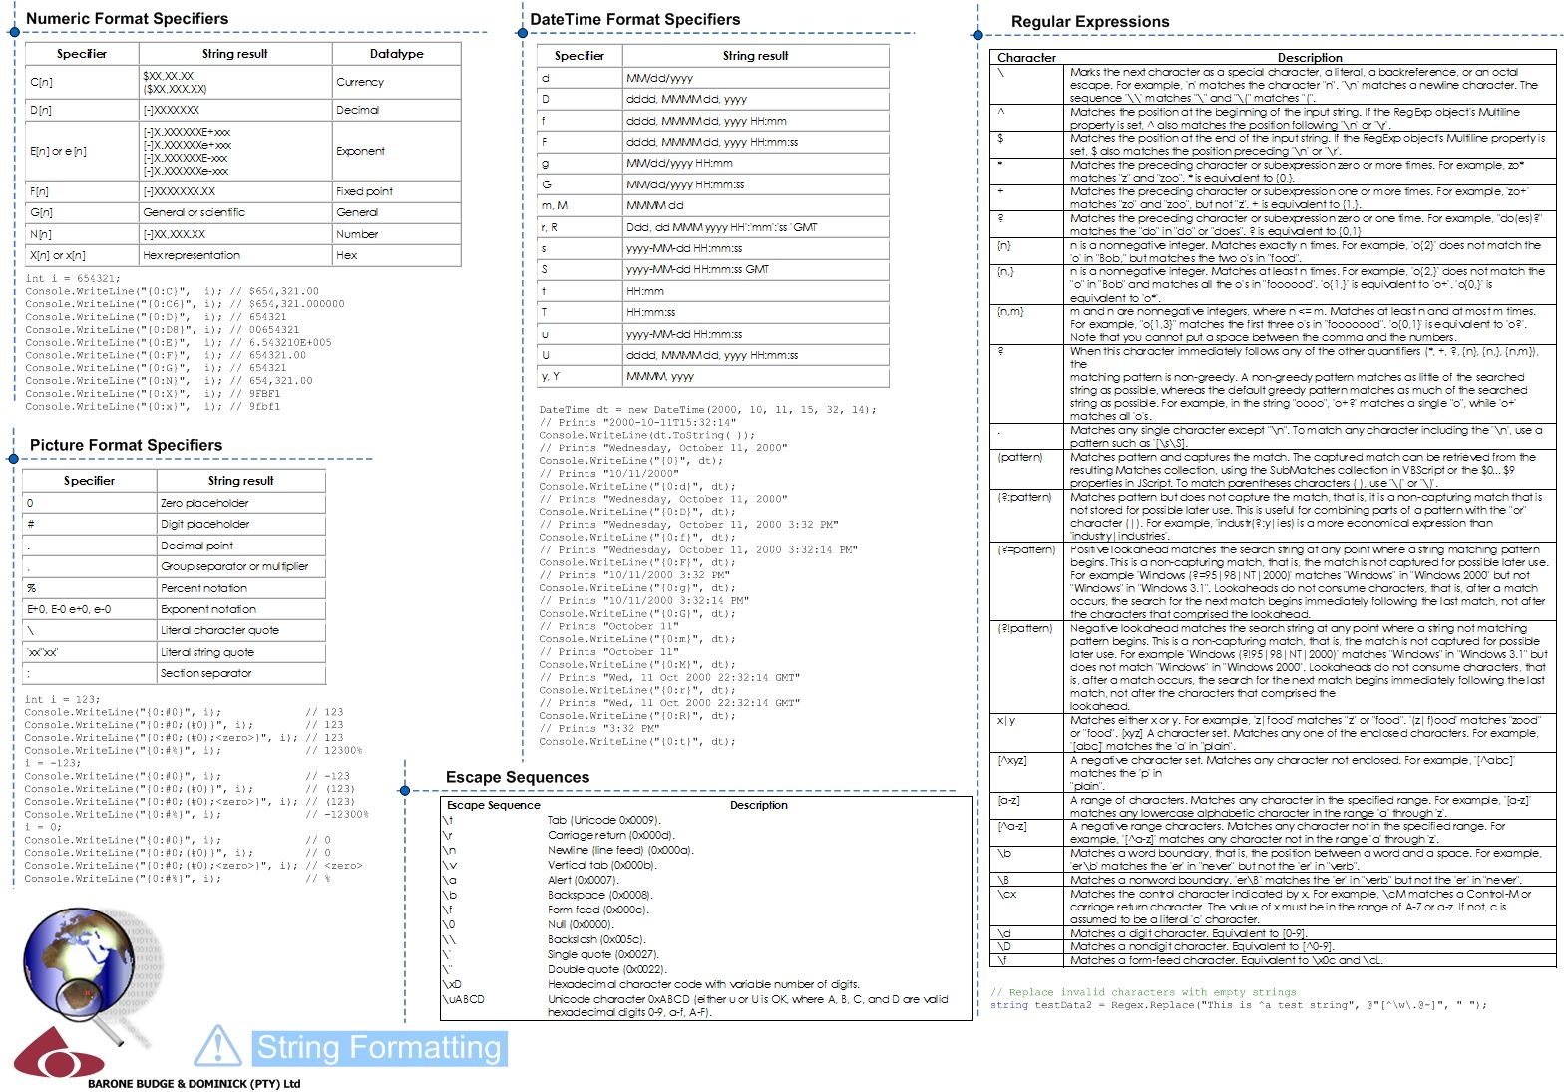Click 'Backspace (0x0008).' description
This screenshot has height=1092, width=1564.
pos(600,895)
